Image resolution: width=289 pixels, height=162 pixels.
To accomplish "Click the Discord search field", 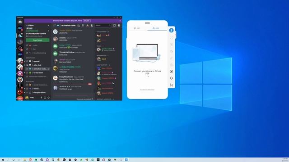I will tap(103, 25).
